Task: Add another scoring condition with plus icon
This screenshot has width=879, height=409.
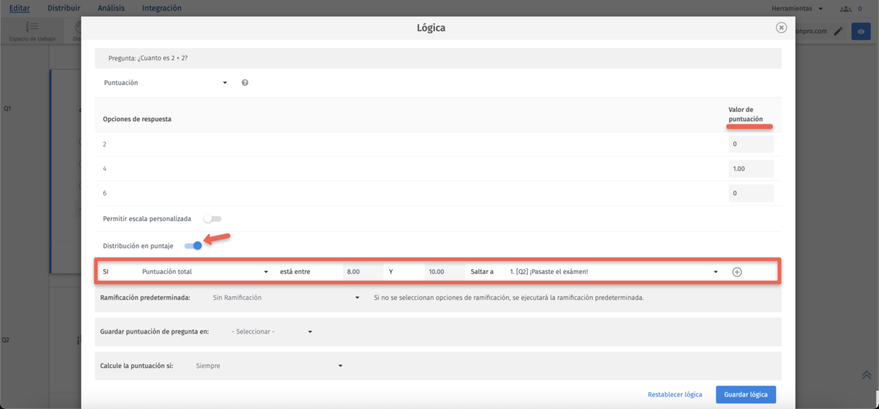Action: click(x=737, y=272)
